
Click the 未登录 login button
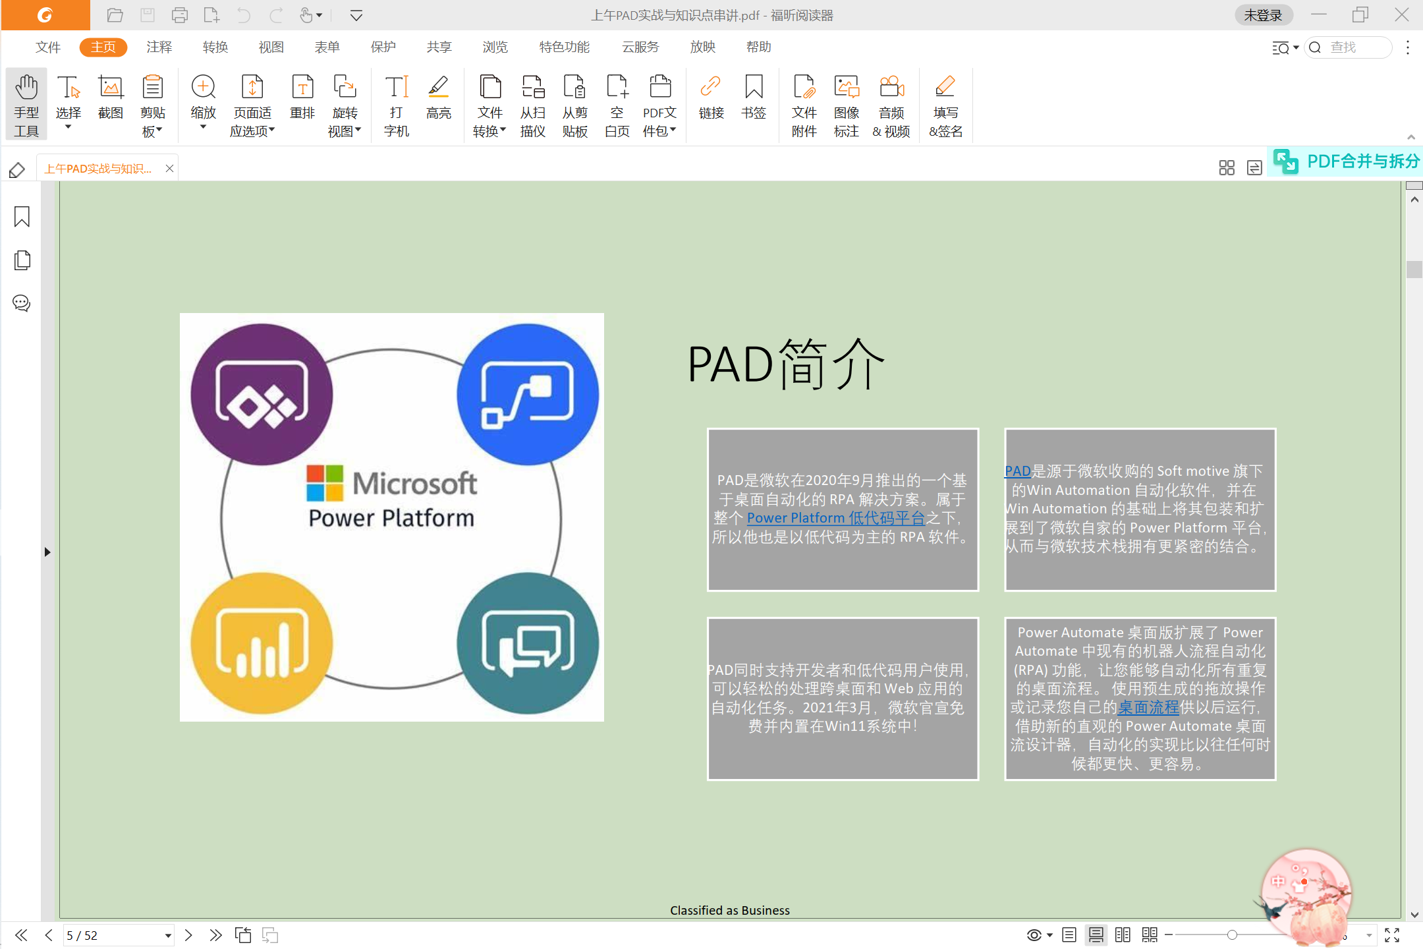coord(1263,15)
